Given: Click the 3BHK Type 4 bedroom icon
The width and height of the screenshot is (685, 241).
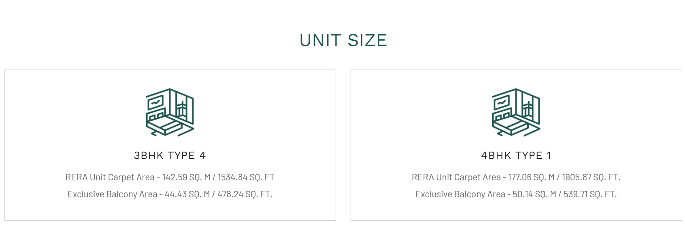Looking at the screenshot, I should (170, 112).
